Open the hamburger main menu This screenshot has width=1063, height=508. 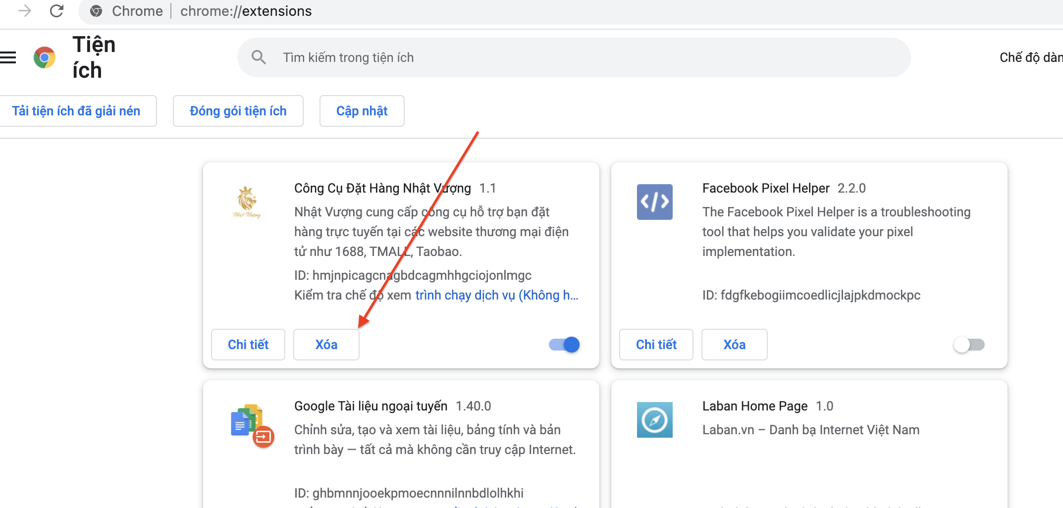pos(8,57)
